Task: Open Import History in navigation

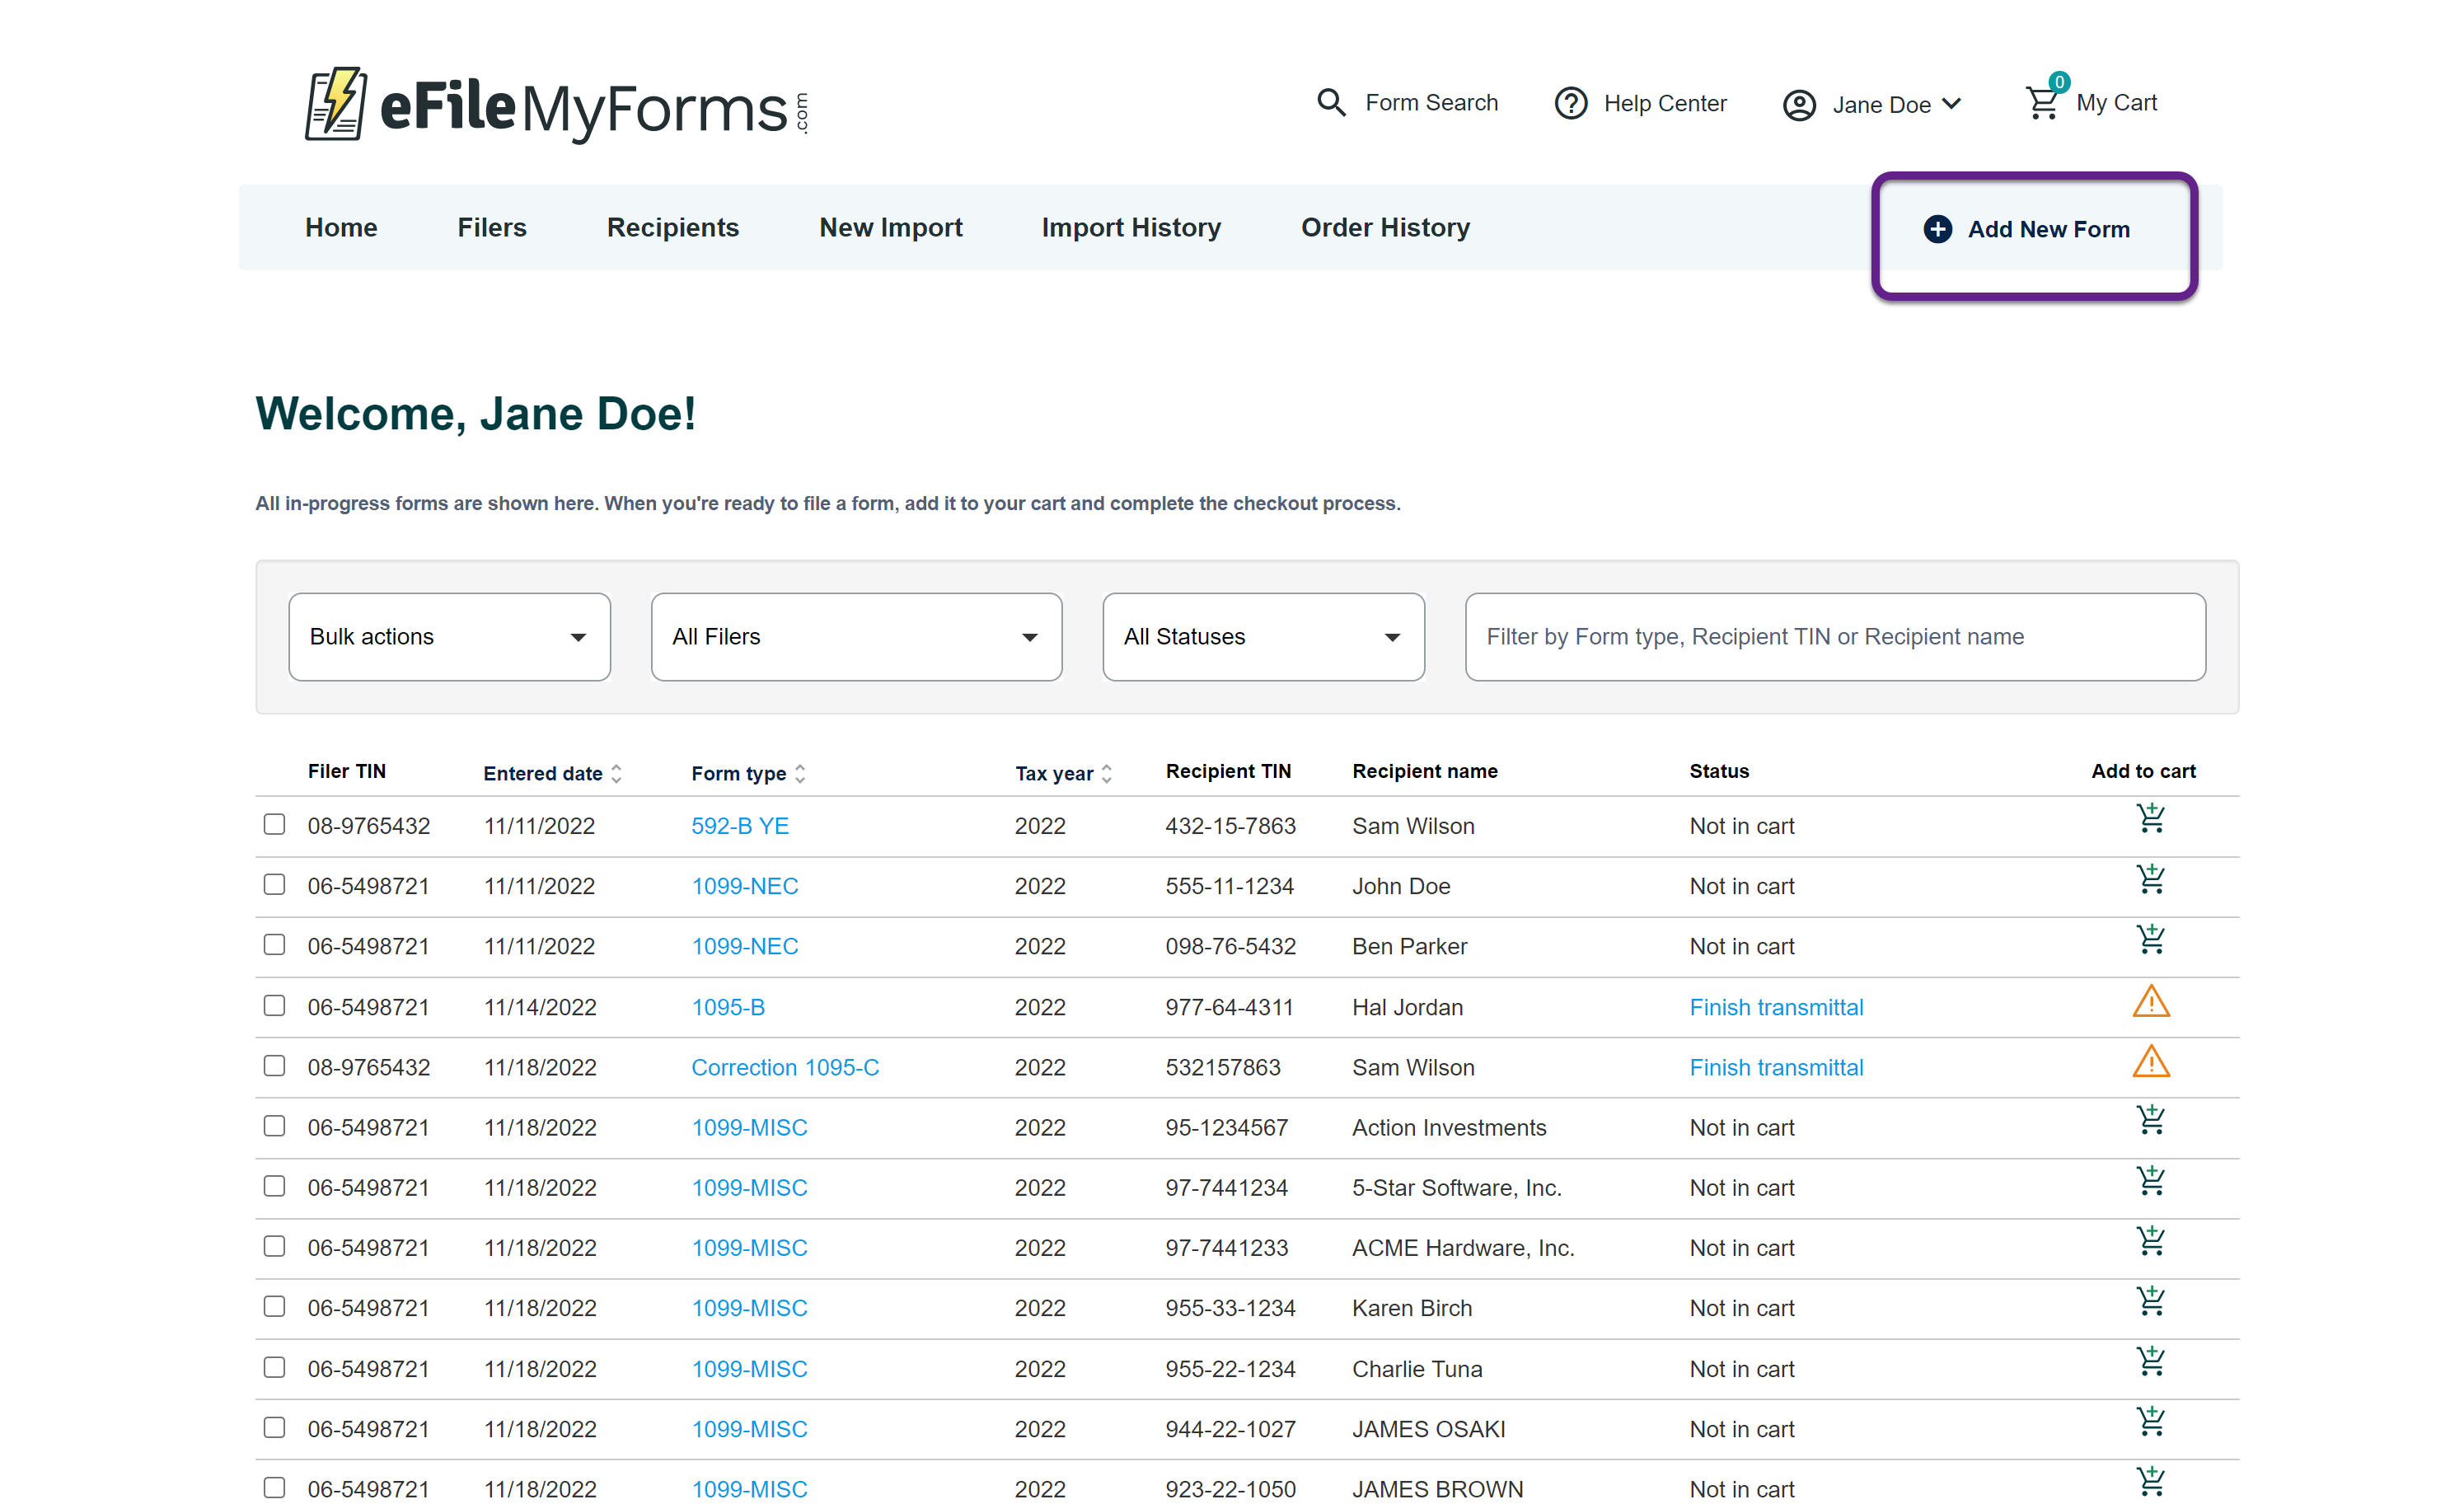Action: click(x=1131, y=228)
